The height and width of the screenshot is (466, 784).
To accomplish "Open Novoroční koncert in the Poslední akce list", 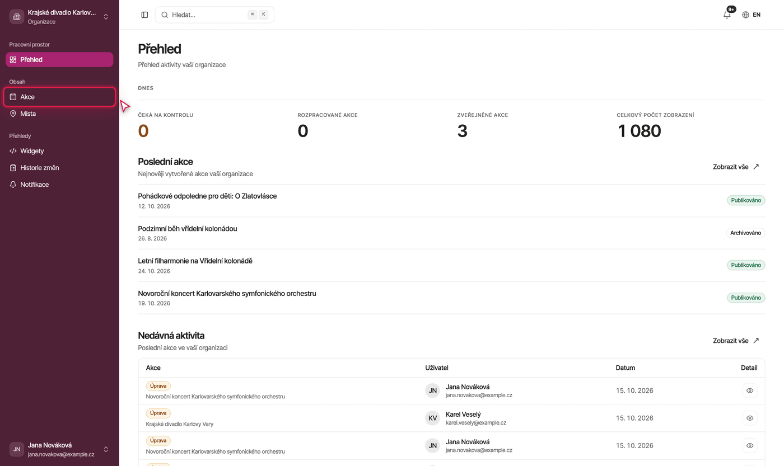I will pyautogui.click(x=227, y=293).
